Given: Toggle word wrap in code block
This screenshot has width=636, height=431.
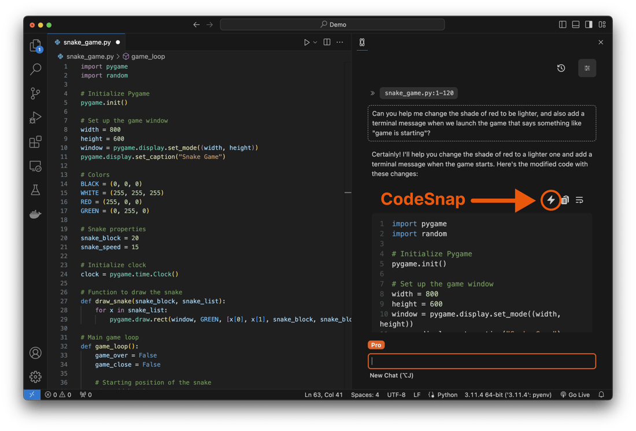Looking at the screenshot, I should [579, 200].
